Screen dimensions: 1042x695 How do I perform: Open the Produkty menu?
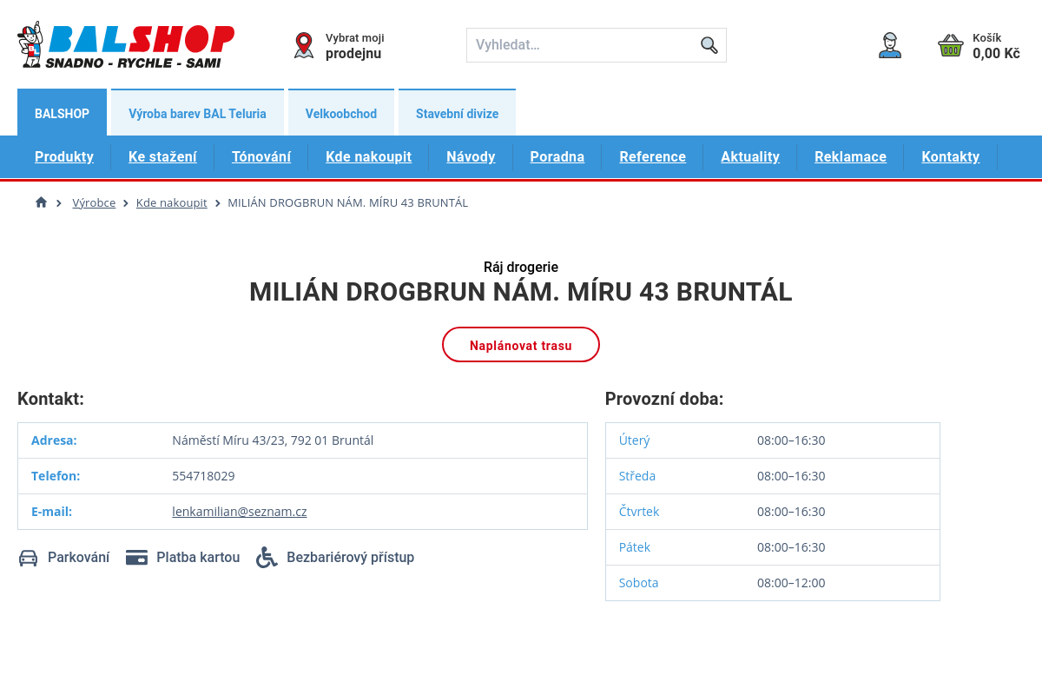pyautogui.click(x=64, y=157)
